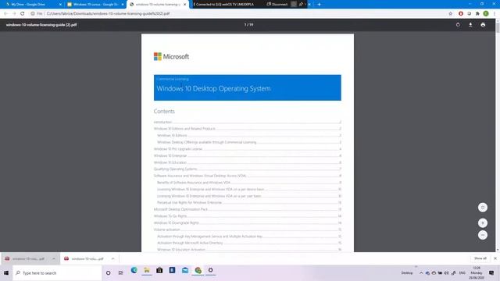
Task: Close the My Drive tab
Action: [x=60, y=5]
